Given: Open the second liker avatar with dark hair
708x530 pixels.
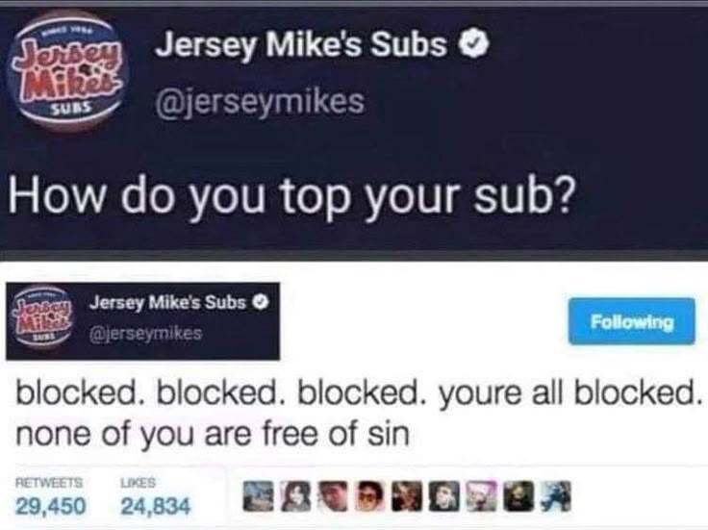Looking at the screenshot, I should [x=295, y=496].
